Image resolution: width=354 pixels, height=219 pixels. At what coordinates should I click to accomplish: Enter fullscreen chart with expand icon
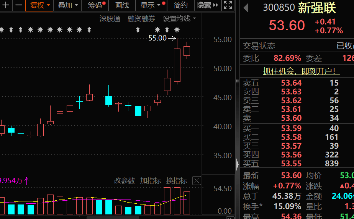coord(228,5)
